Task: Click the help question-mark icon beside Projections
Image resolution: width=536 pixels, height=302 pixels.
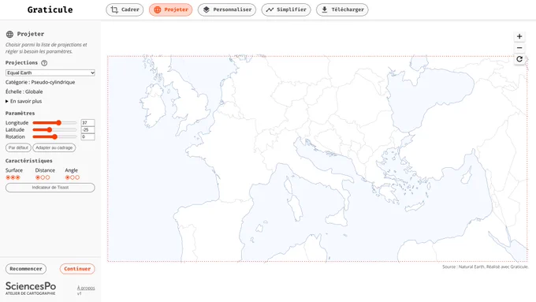Action: [x=44, y=63]
